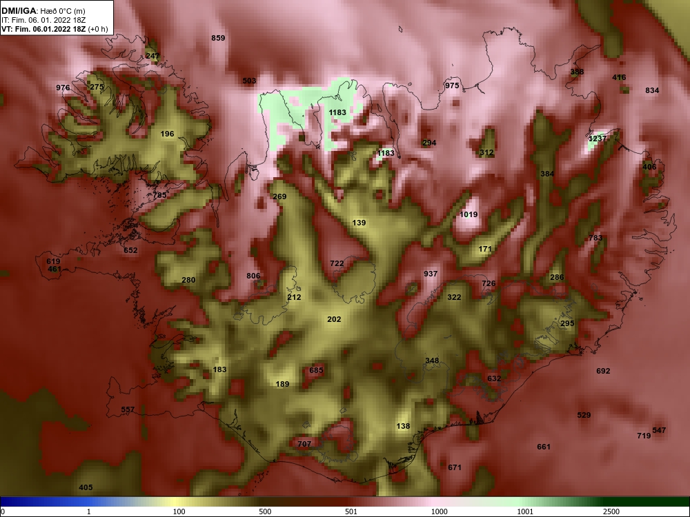Select the 529 value label
This screenshot has height=517, width=690.
(x=584, y=414)
